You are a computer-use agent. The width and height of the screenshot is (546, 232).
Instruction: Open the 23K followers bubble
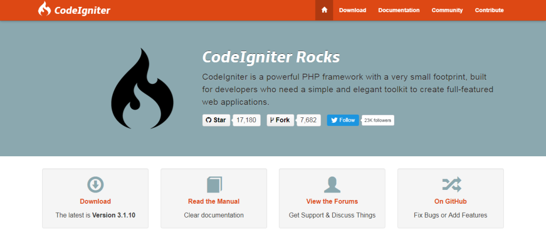pyautogui.click(x=378, y=120)
